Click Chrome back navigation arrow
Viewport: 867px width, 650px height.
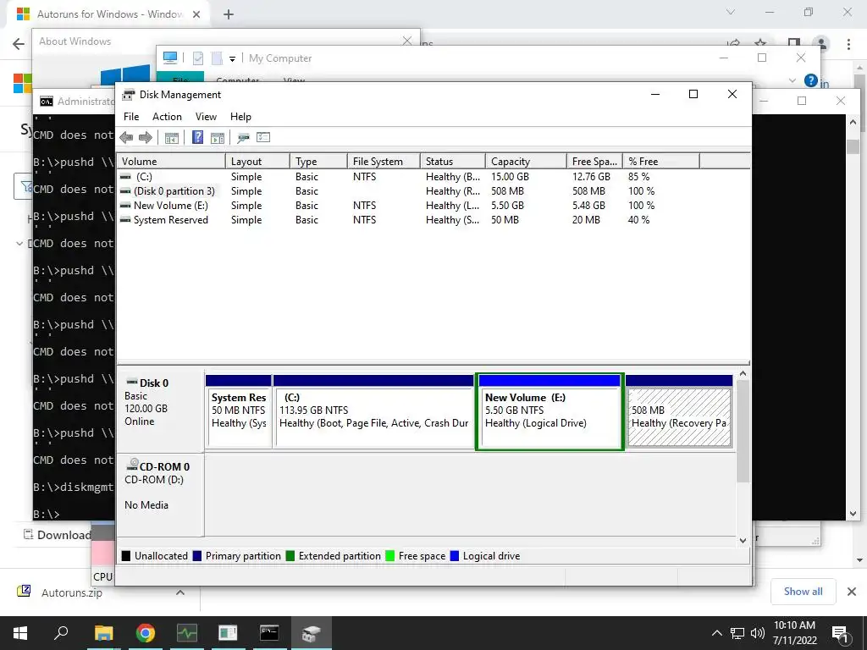coord(19,44)
